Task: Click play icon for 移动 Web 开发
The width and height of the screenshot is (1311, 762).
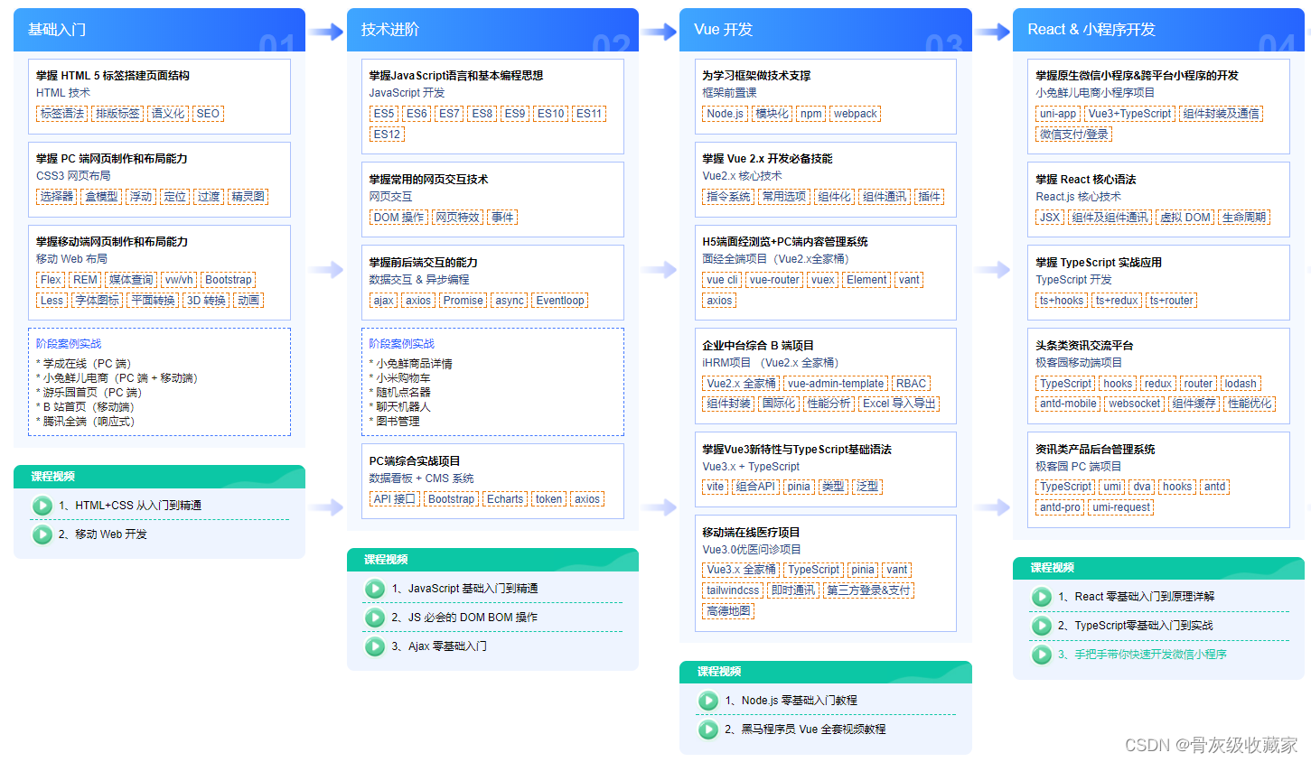Action: coord(42,534)
